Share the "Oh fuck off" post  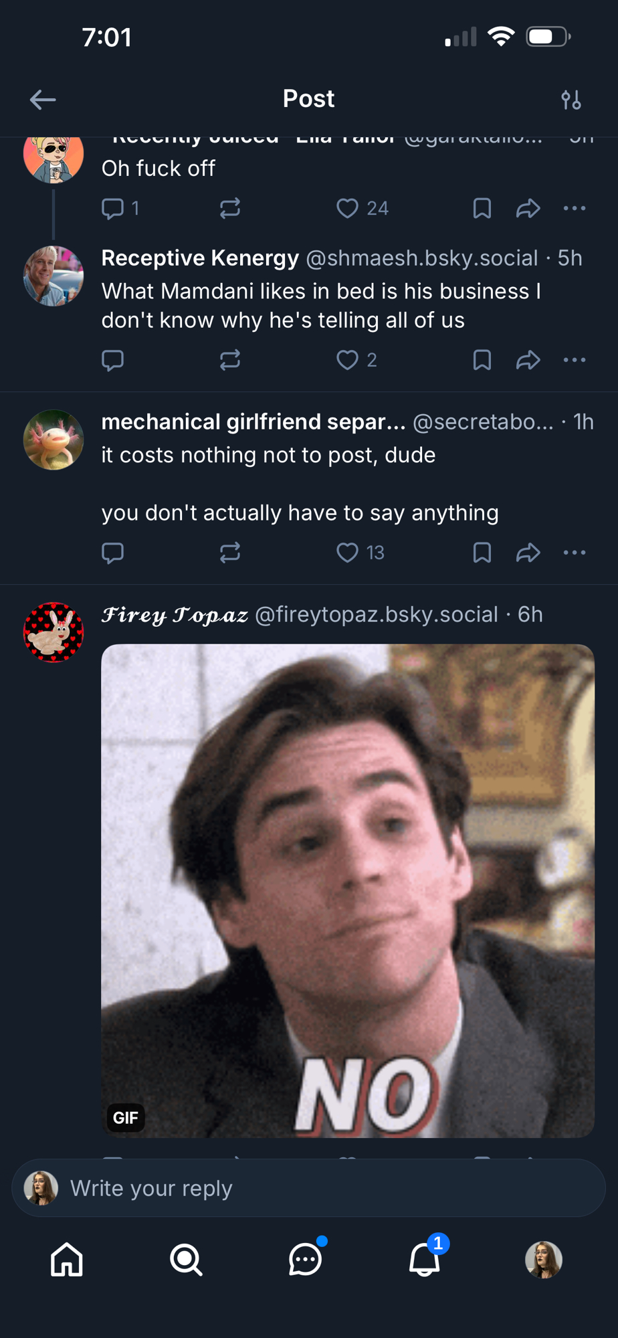point(528,209)
